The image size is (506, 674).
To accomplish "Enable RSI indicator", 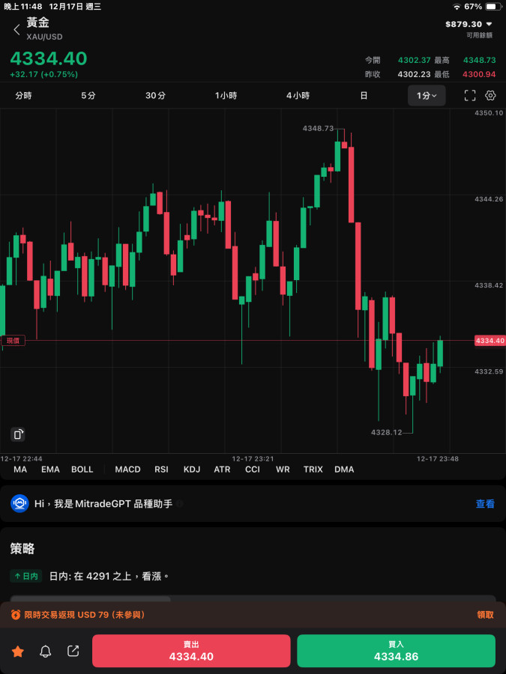I will (161, 470).
